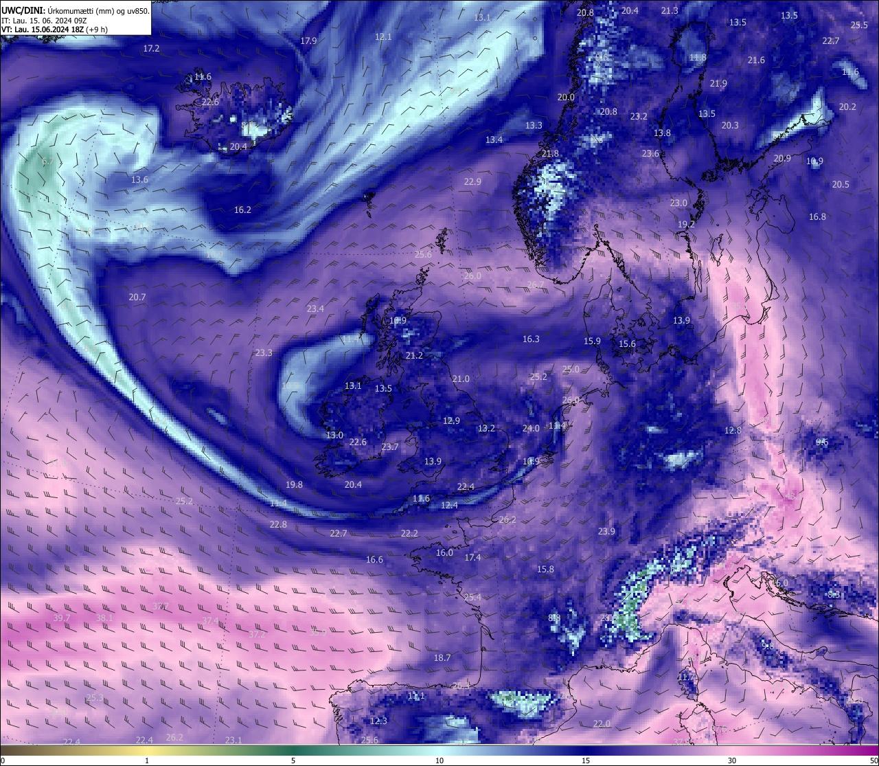Click the map value 12.4
Screen dimensions: 879x766
448,506
